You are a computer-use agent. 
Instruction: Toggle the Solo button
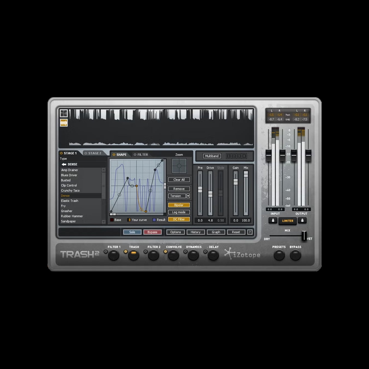point(132,232)
